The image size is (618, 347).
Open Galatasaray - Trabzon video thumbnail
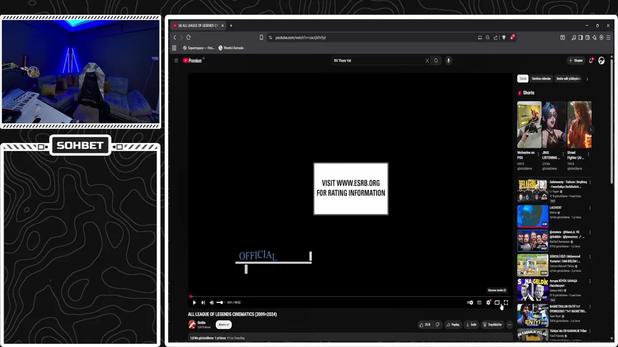tap(533, 190)
